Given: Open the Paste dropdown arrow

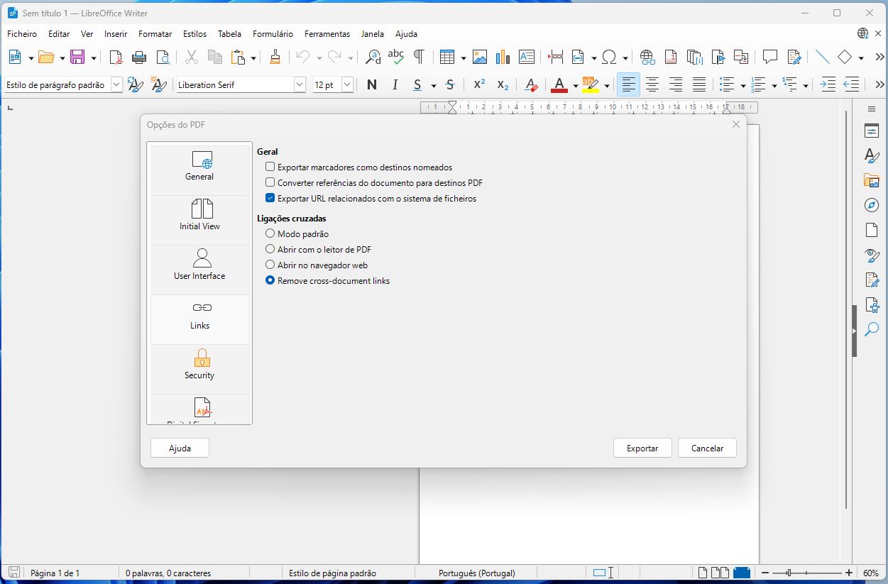Looking at the screenshot, I should pos(253,57).
